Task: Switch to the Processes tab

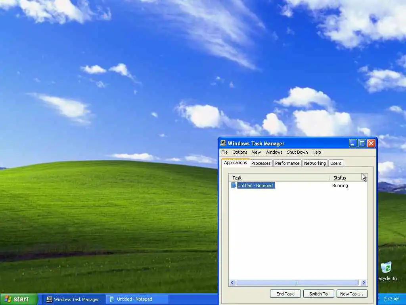Action: point(261,163)
